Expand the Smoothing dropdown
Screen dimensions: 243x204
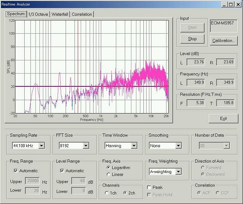click(178, 146)
